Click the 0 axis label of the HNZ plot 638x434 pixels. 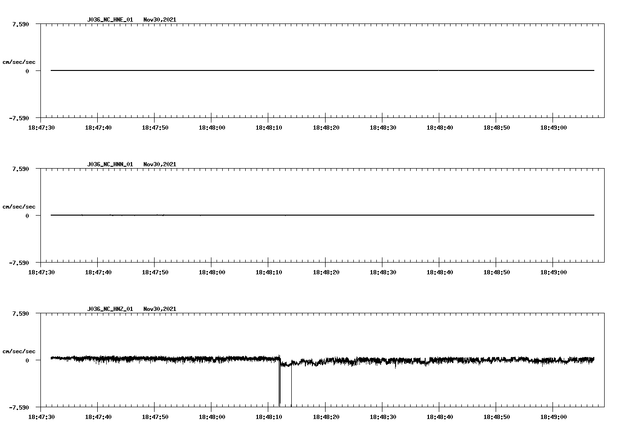(x=27, y=360)
